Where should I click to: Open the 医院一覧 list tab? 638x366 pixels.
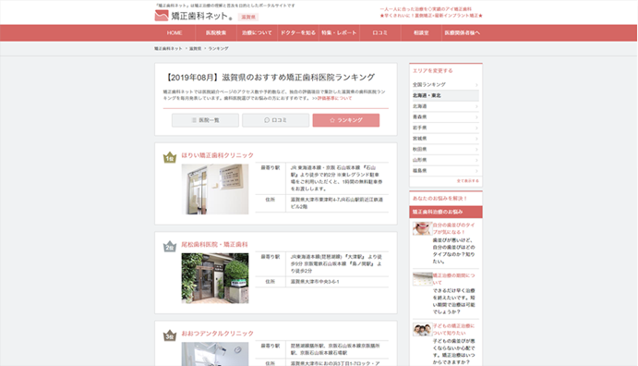[x=205, y=120]
